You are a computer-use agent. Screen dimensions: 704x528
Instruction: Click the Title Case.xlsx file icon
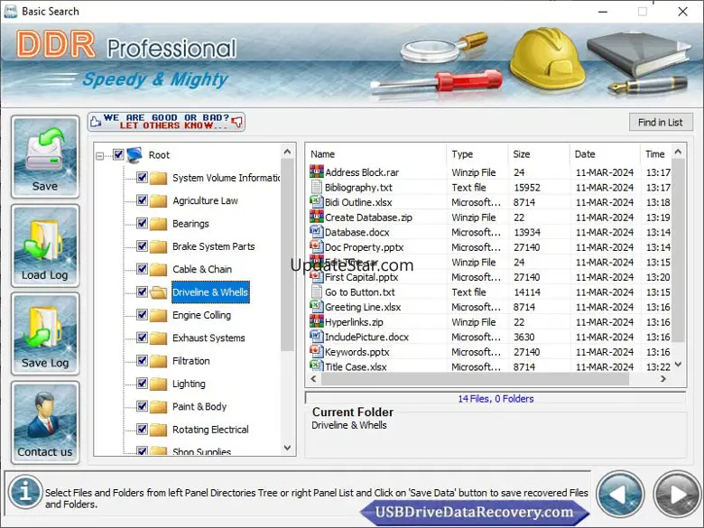pyautogui.click(x=317, y=366)
